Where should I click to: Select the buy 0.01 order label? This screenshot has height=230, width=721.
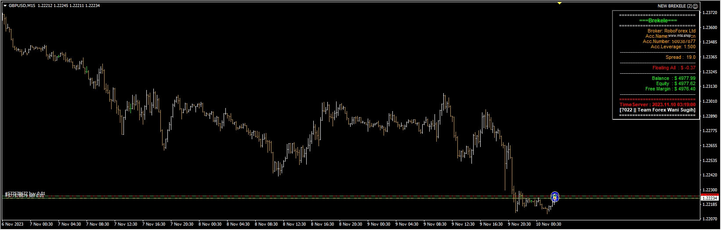click(x=25, y=193)
